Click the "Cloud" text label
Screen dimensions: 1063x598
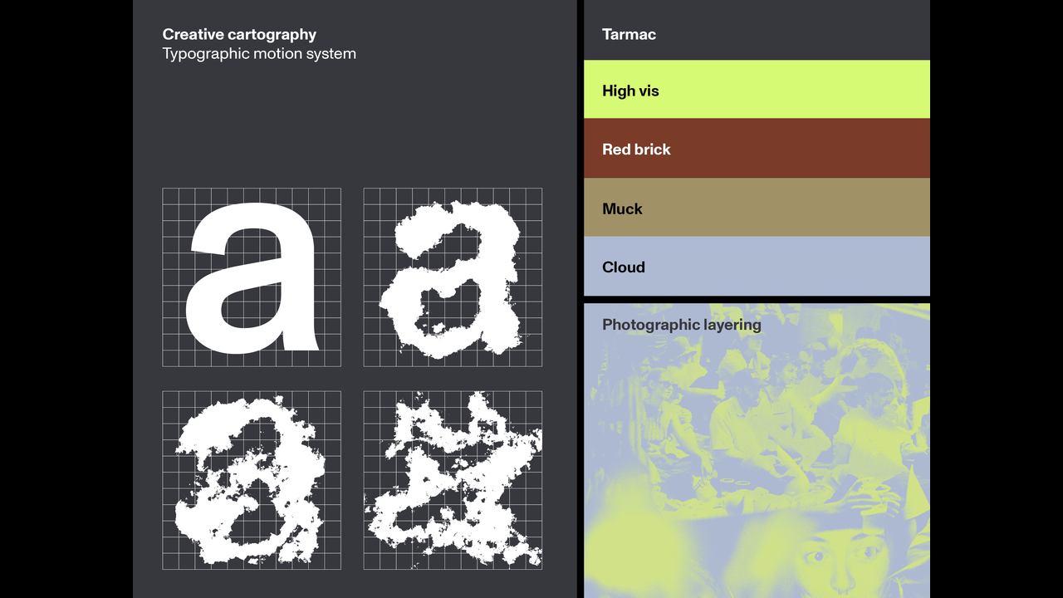tap(623, 267)
